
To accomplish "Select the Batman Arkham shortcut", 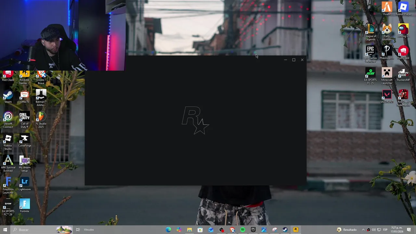I will pos(41,98).
